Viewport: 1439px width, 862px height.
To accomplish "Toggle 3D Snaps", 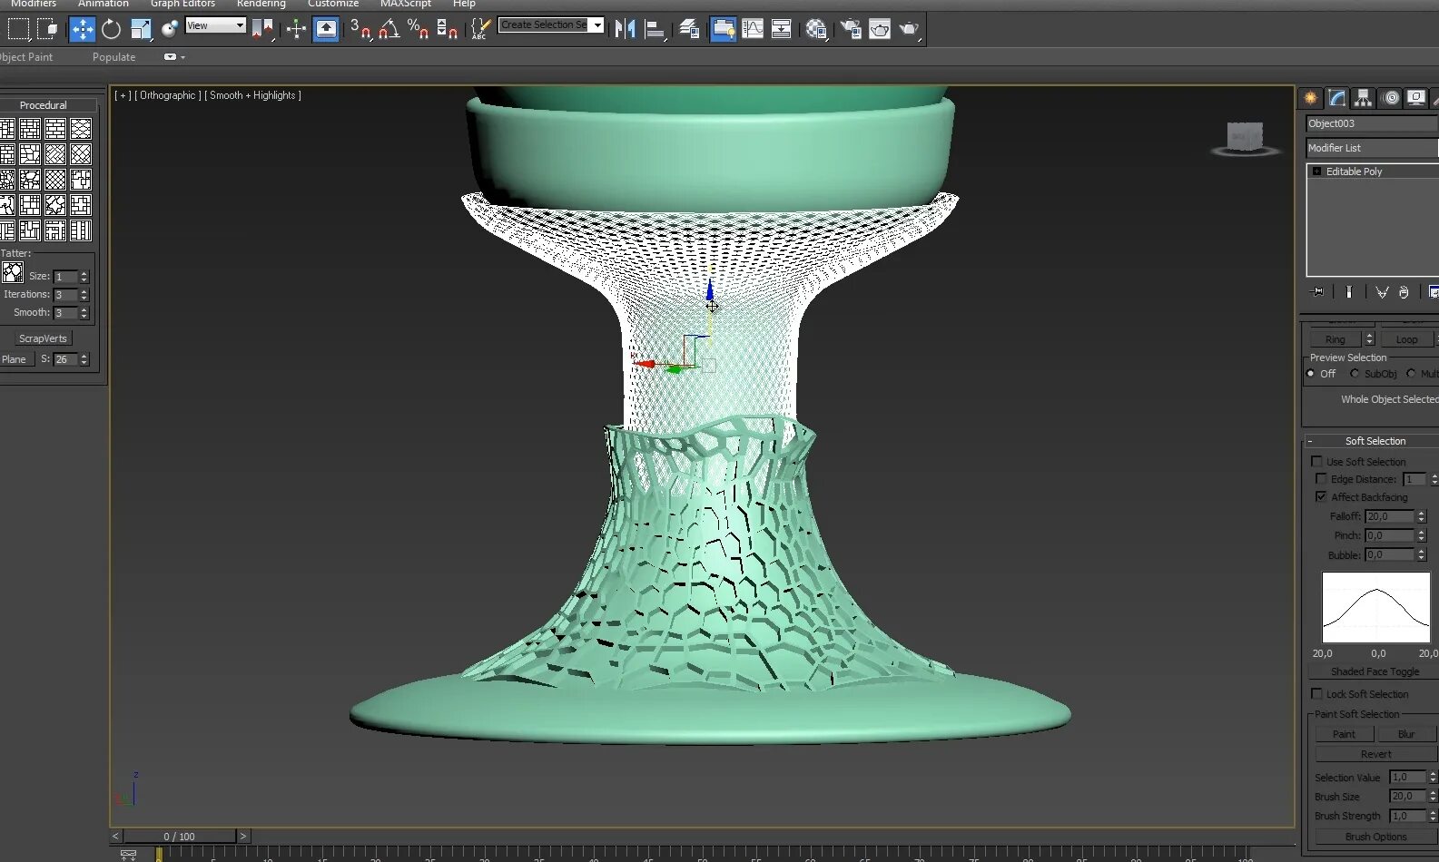I will 360,29.
